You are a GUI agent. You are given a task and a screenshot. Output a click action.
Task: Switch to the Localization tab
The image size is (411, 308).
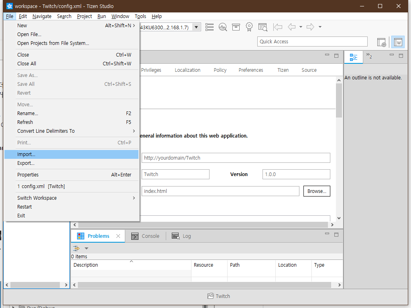click(x=187, y=70)
